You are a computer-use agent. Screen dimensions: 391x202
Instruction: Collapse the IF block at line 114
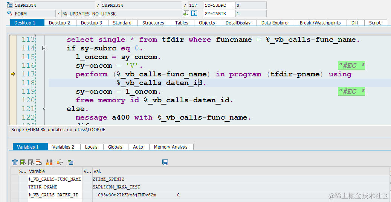click(44, 48)
